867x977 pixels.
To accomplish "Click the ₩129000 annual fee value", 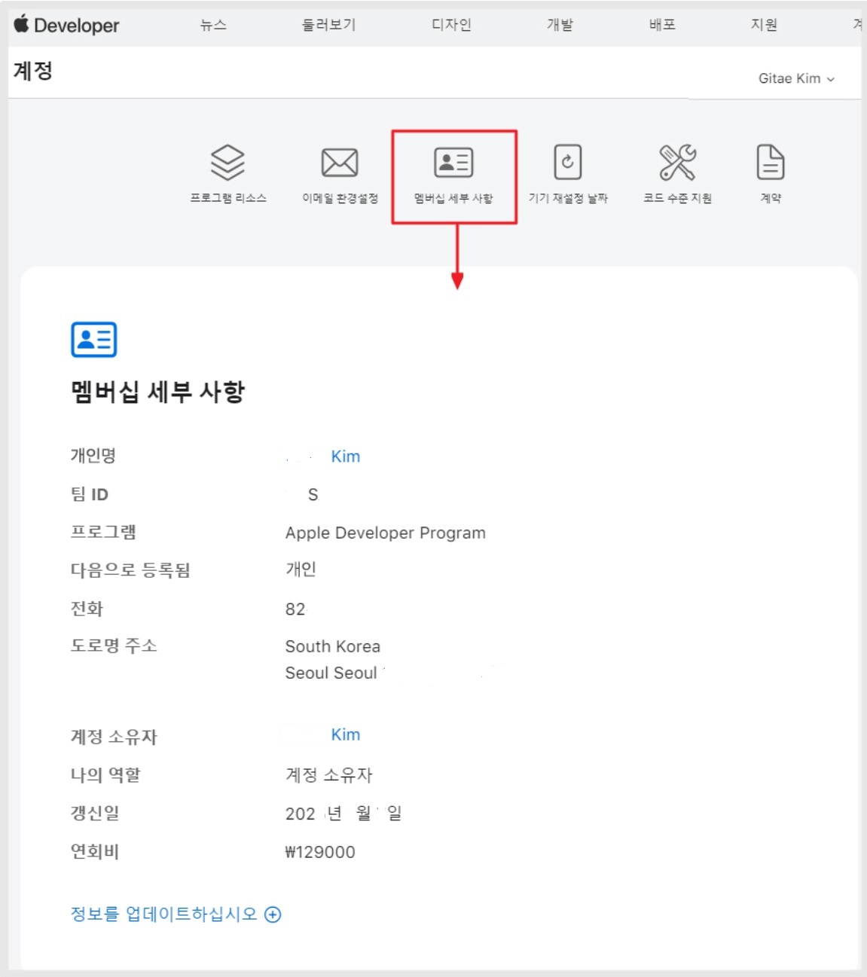I will (320, 852).
